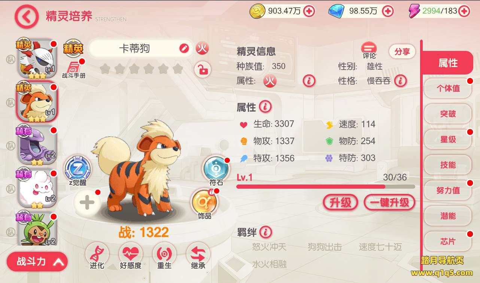
Task: Open the 好感度 affection heart icon
Action: [x=131, y=254]
